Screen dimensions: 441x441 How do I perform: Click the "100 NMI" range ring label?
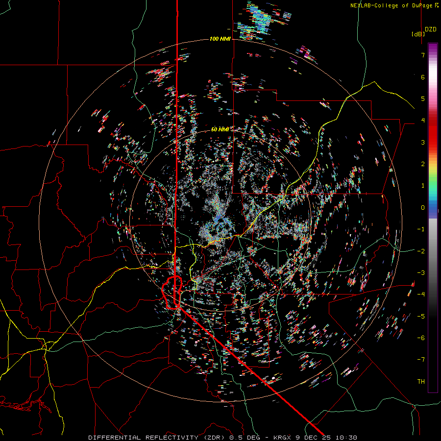(220, 39)
